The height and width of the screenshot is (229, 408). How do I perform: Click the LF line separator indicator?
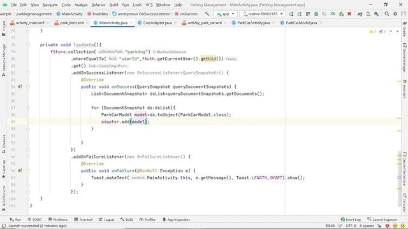(340, 226)
